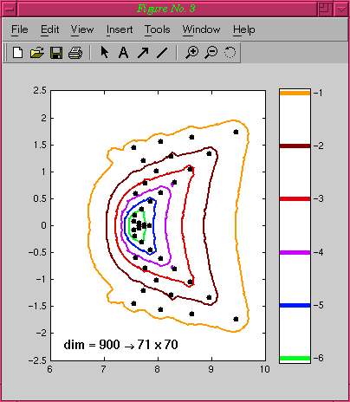The image size is (350, 402).
Task: Open the Tools menu
Action: pyautogui.click(x=157, y=29)
